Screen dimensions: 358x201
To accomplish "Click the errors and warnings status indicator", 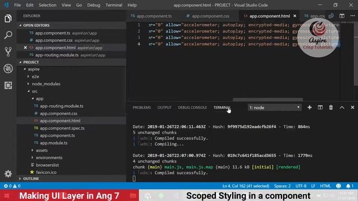I will pyautogui.click(x=12, y=186).
